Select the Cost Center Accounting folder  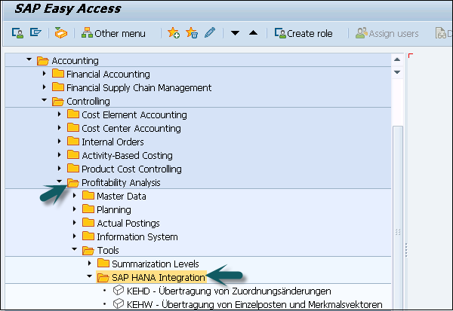click(131, 128)
